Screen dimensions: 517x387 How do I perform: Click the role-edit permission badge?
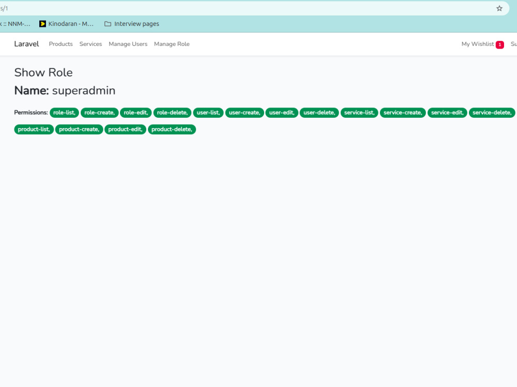coord(136,113)
